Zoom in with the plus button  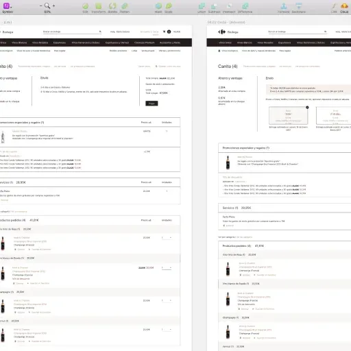pos(53,5)
